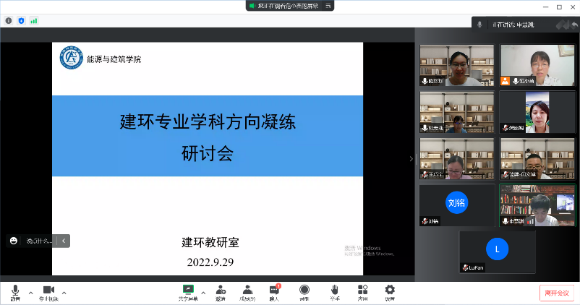Check the green network signal indicator
The height and width of the screenshot is (305, 580).
[33, 21]
